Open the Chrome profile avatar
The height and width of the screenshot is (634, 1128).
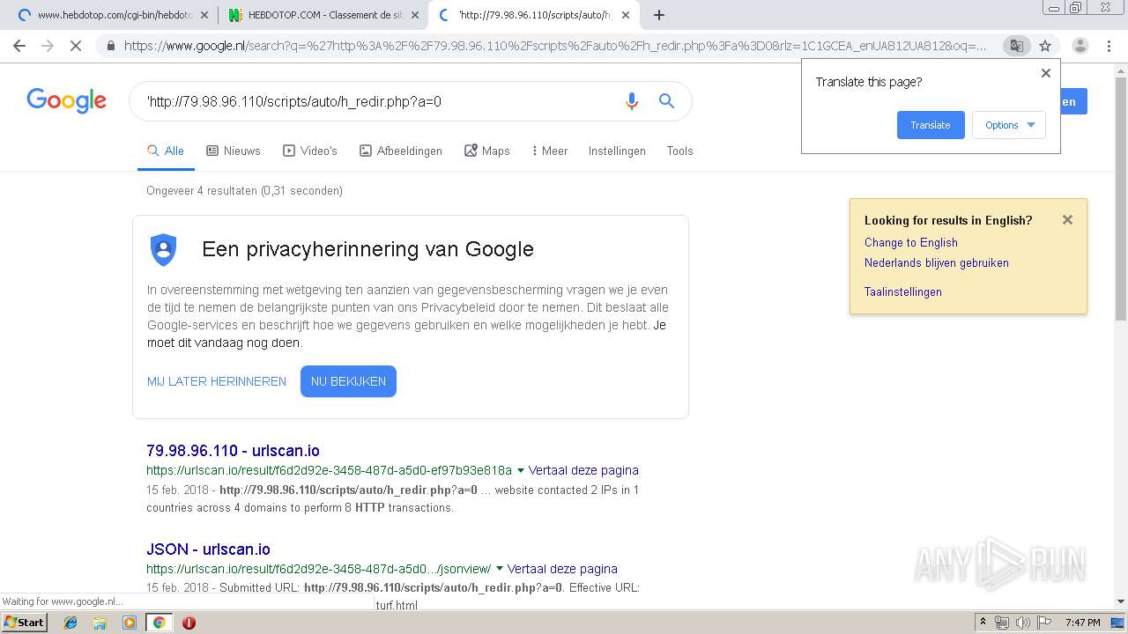point(1080,46)
